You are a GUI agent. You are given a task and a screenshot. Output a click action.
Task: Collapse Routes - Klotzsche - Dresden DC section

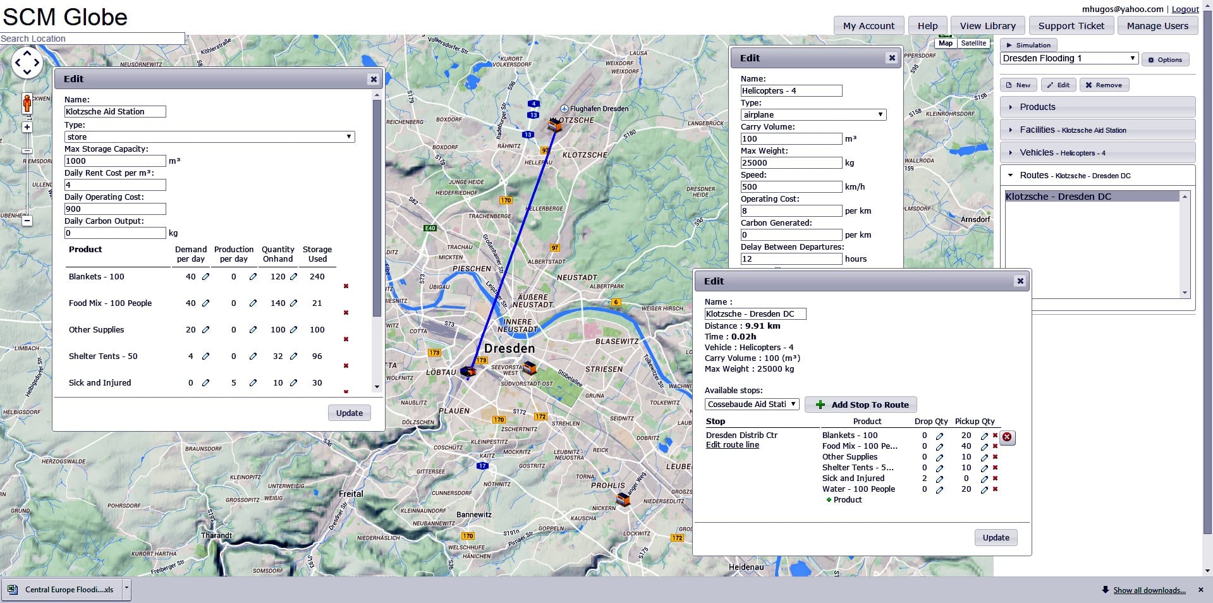pyautogui.click(x=1097, y=176)
